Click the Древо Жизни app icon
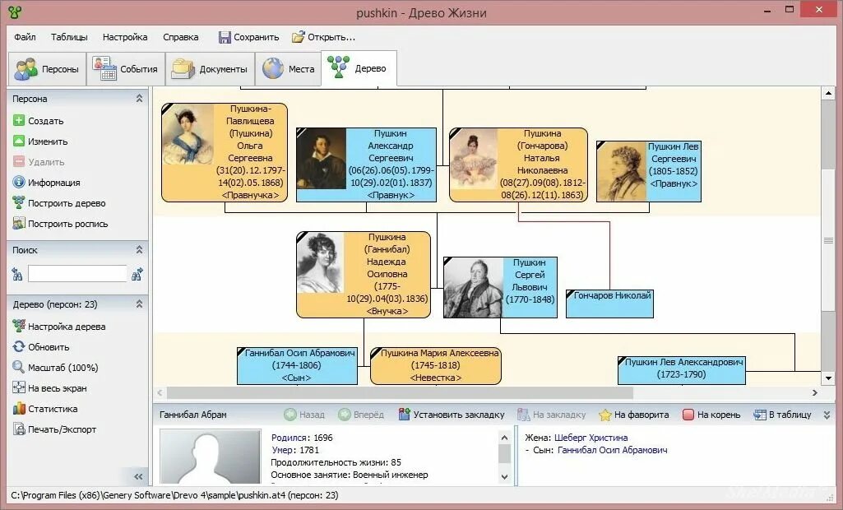Viewport: 843px width, 510px height. [x=15, y=12]
